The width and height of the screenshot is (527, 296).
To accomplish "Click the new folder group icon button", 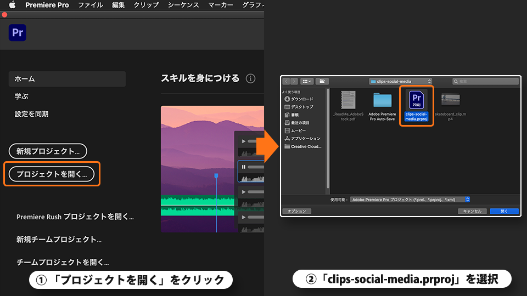I will pyautogui.click(x=322, y=81).
